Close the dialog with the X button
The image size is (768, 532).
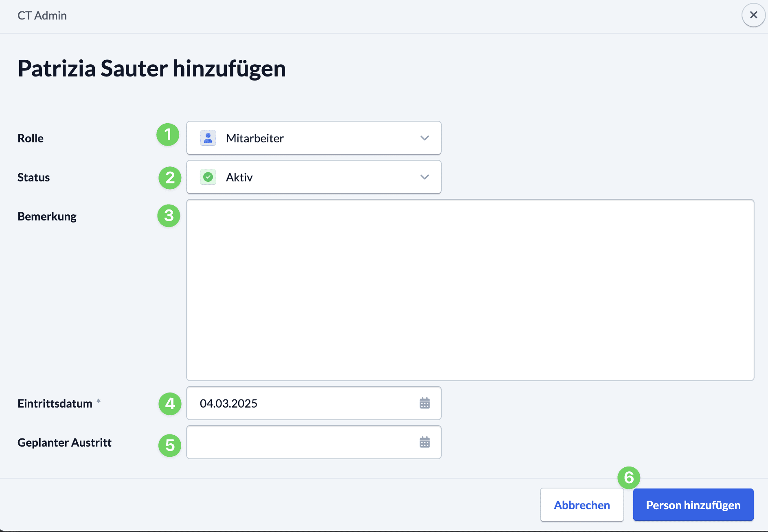(753, 15)
